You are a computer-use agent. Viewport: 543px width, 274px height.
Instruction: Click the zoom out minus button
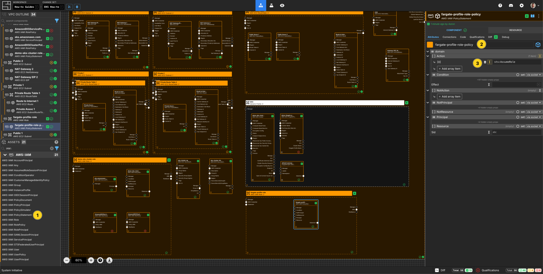pyautogui.click(x=66, y=260)
